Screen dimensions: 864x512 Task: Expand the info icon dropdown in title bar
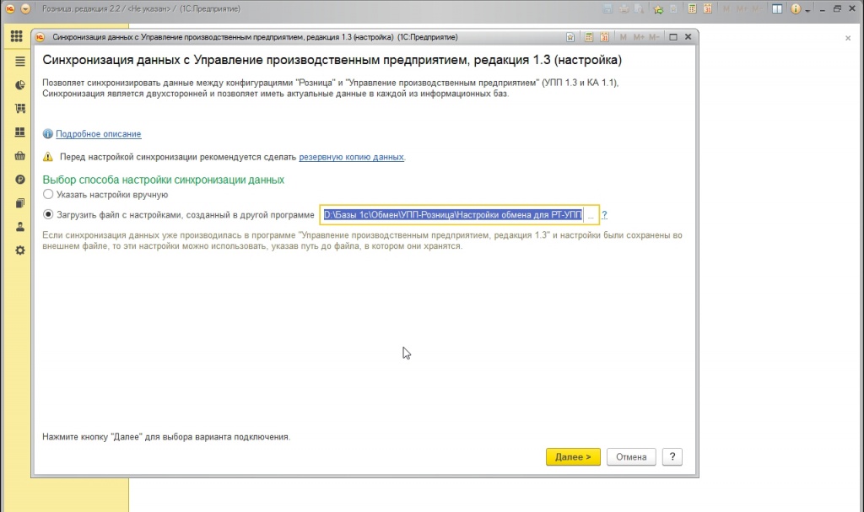click(x=807, y=9)
